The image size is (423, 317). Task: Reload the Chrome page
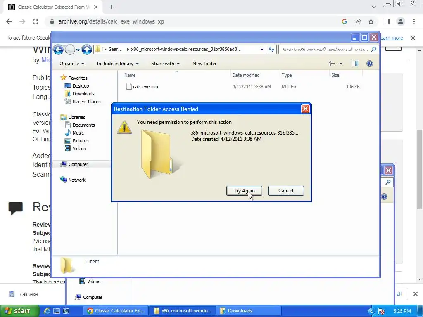(36, 21)
